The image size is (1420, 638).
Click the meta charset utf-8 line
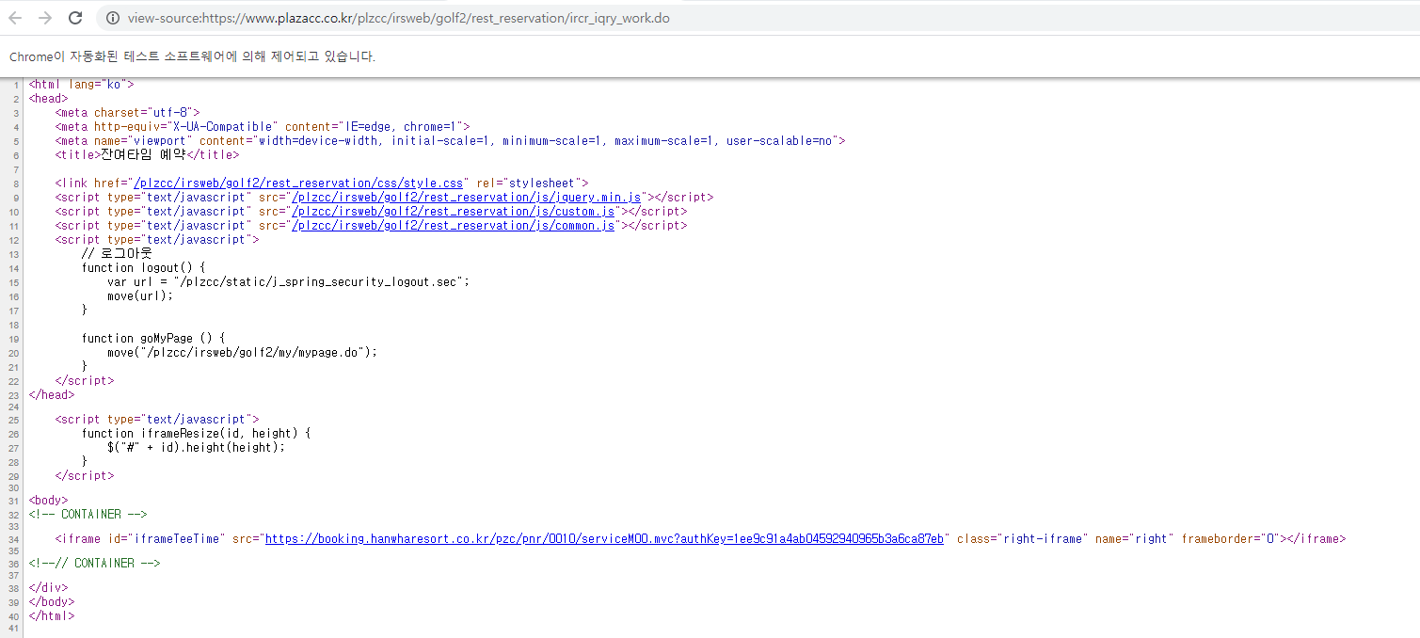tap(127, 113)
